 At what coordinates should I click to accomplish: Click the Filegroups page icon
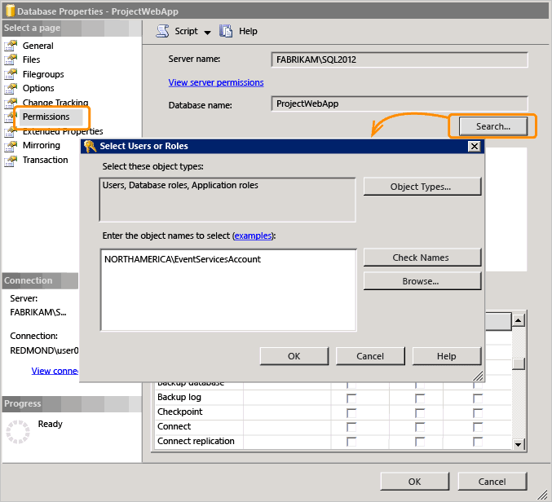pyautogui.click(x=11, y=74)
